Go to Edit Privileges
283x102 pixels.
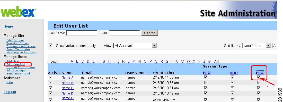16,71
